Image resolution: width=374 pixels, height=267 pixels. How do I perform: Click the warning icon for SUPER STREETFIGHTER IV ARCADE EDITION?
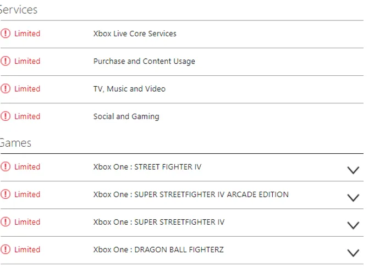coord(5,194)
